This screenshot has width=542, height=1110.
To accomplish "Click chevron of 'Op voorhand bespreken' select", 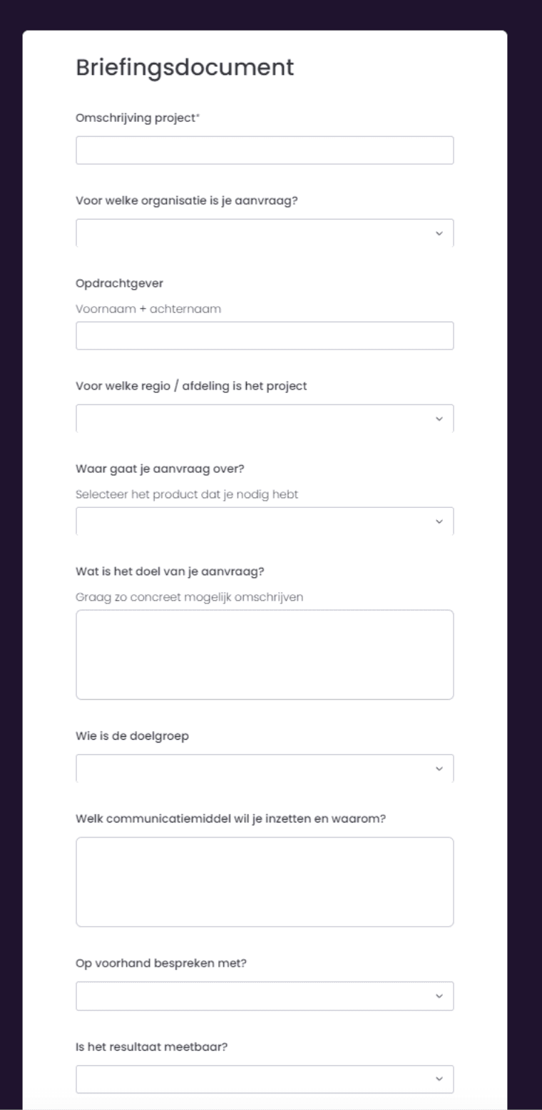I will tap(439, 996).
